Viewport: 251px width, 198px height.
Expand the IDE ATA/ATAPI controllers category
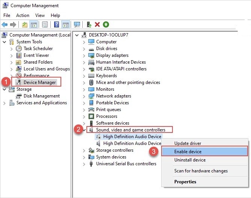(84, 69)
